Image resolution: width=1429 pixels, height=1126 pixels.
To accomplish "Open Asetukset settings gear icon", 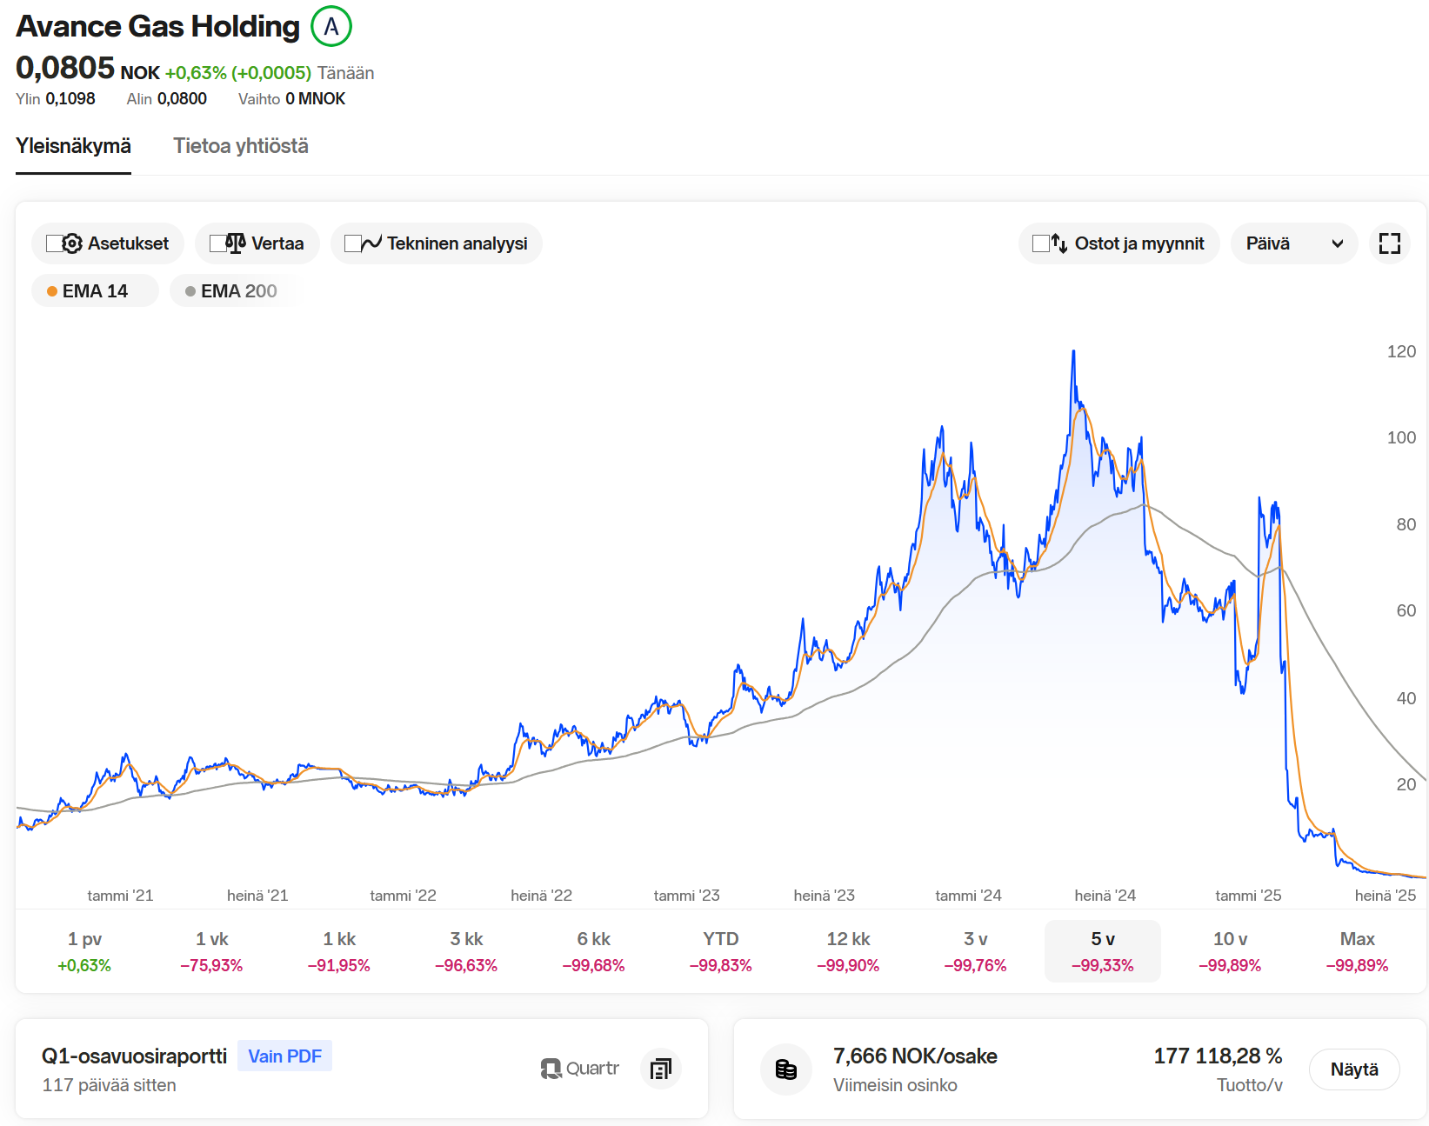I will [73, 243].
